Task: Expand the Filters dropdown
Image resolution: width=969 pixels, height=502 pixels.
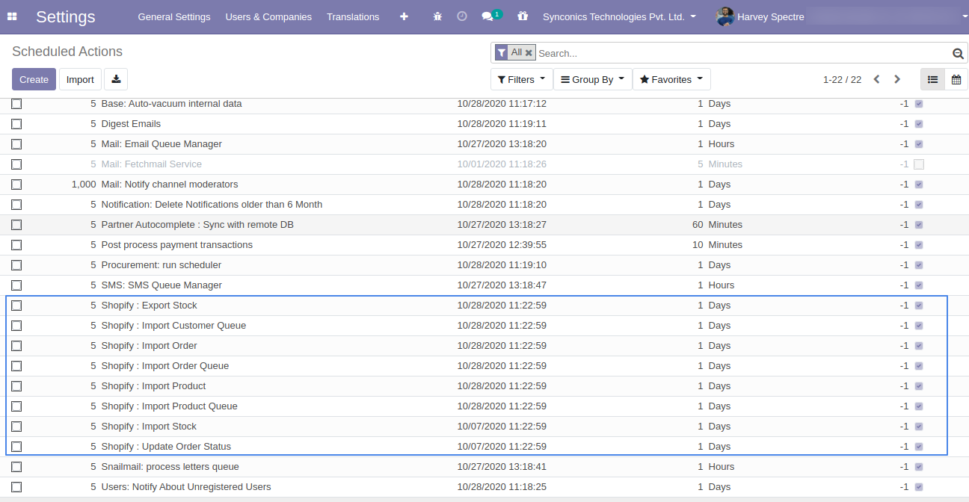Action: [521, 79]
